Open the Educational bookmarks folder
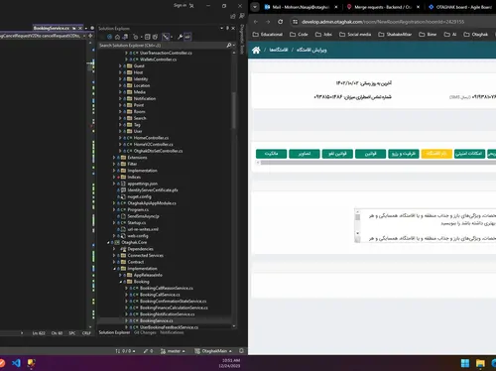496x371 pixels. click(x=268, y=35)
